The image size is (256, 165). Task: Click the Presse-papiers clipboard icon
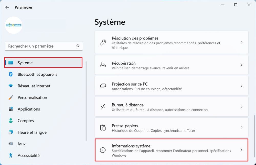click(103, 127)
